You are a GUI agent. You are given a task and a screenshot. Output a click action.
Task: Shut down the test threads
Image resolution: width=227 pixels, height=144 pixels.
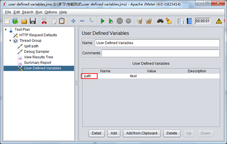pos(128,21)
